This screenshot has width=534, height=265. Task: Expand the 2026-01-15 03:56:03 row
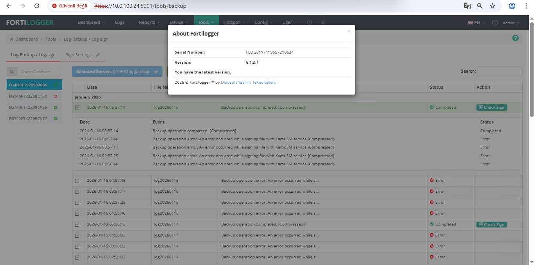(77, 247)
